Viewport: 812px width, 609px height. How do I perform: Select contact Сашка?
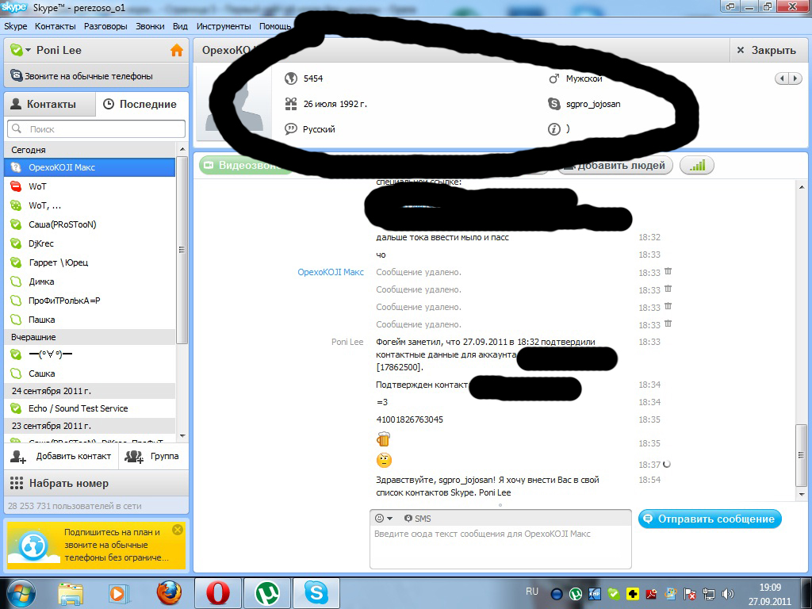click(90, 373)
